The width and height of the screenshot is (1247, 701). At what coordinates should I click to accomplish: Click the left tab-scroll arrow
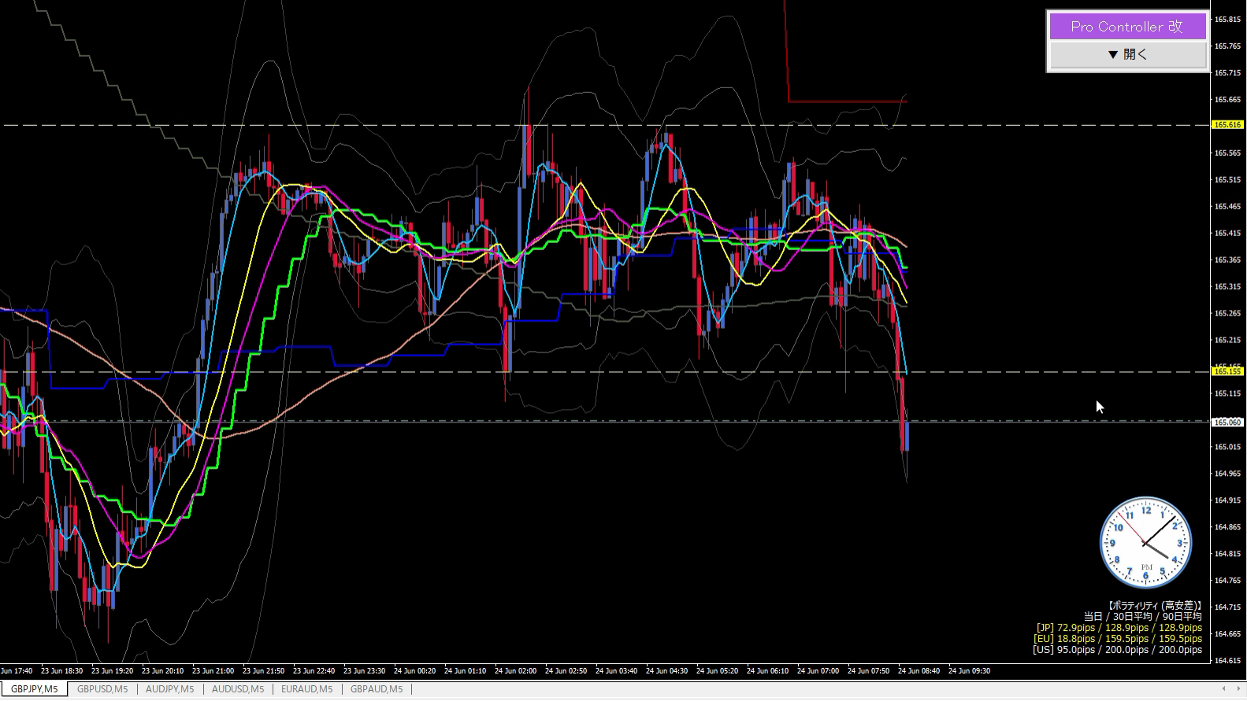(1225, 689)
